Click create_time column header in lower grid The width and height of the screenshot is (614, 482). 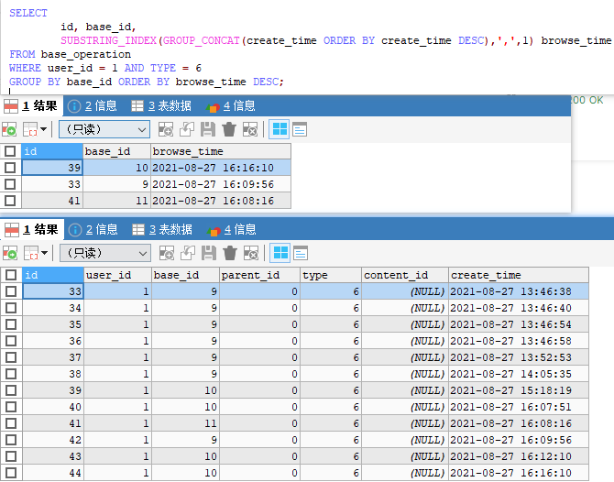518,275
